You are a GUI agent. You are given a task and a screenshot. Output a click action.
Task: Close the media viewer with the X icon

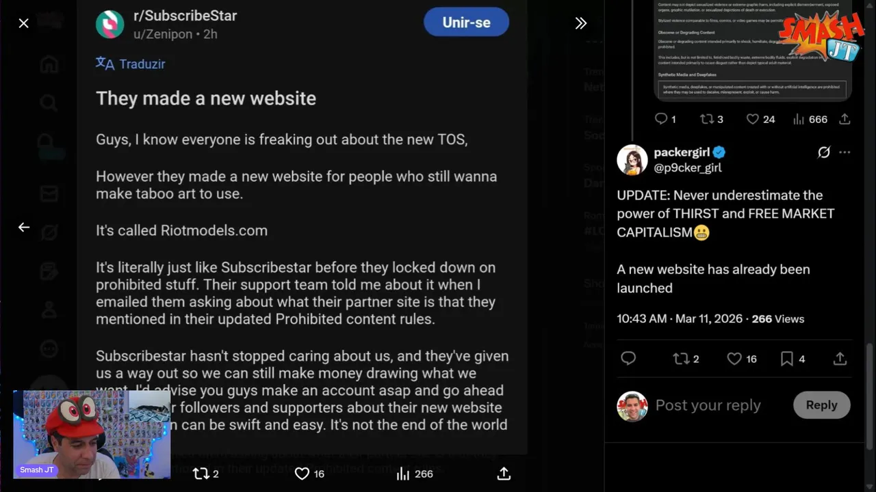coord(24,23)
